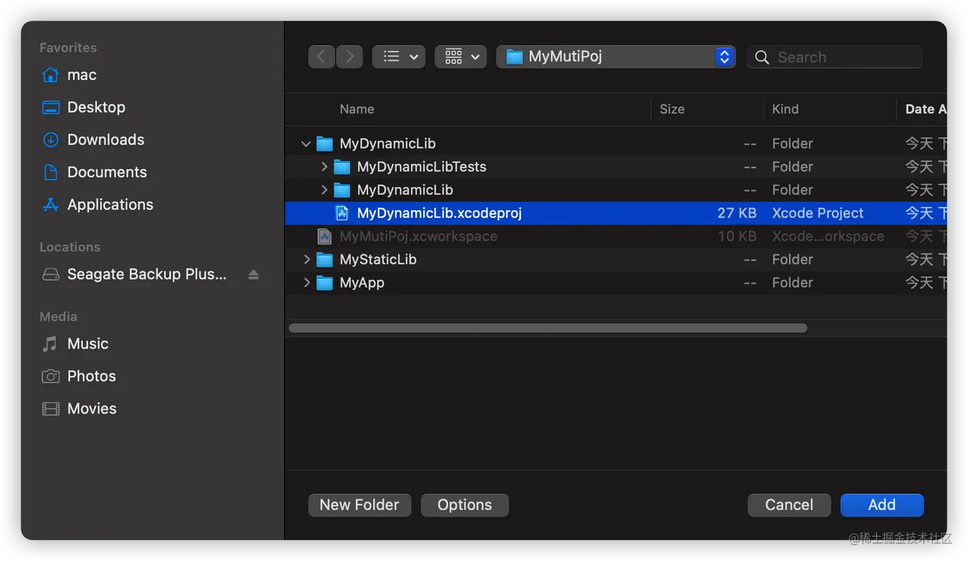This screenshot has width=968, height=561.
Task: Click the Seagate Backup Plus drive icon
Action: tap(51, 274)
